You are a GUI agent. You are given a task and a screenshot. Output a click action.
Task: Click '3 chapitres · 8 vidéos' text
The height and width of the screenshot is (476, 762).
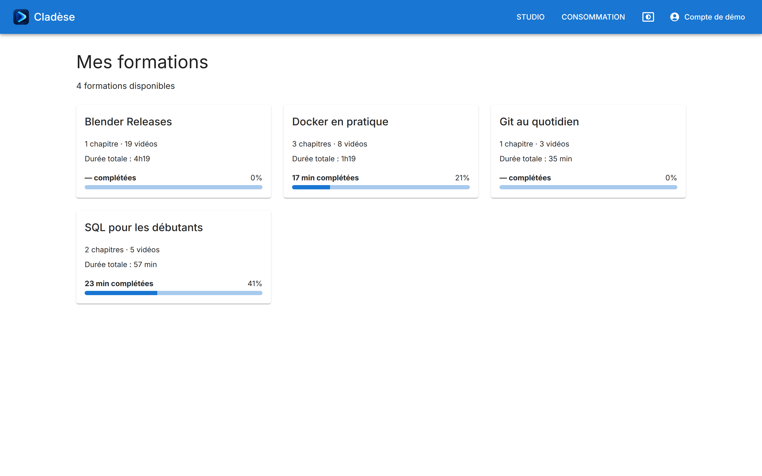pos(329,144)
